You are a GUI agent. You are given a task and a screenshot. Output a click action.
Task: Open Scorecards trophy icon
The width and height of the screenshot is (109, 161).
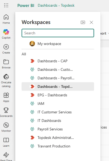pyautogui.click(x=6, y=110)
